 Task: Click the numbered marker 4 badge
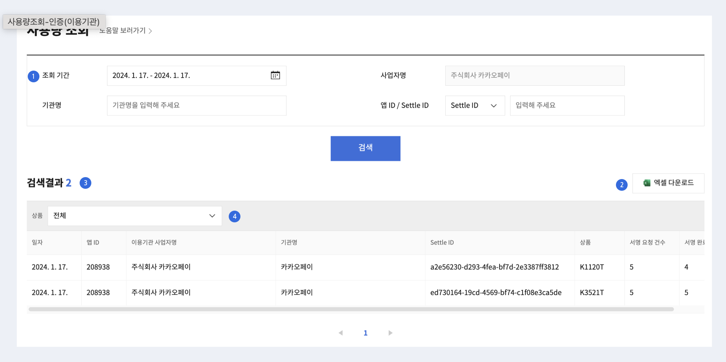click(x=234, y=216)
